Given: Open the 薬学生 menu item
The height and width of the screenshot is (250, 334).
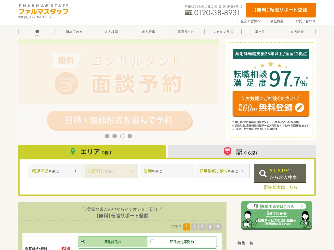Looking at the screenshot, I should pyautogui.click(x=260, y=32).
